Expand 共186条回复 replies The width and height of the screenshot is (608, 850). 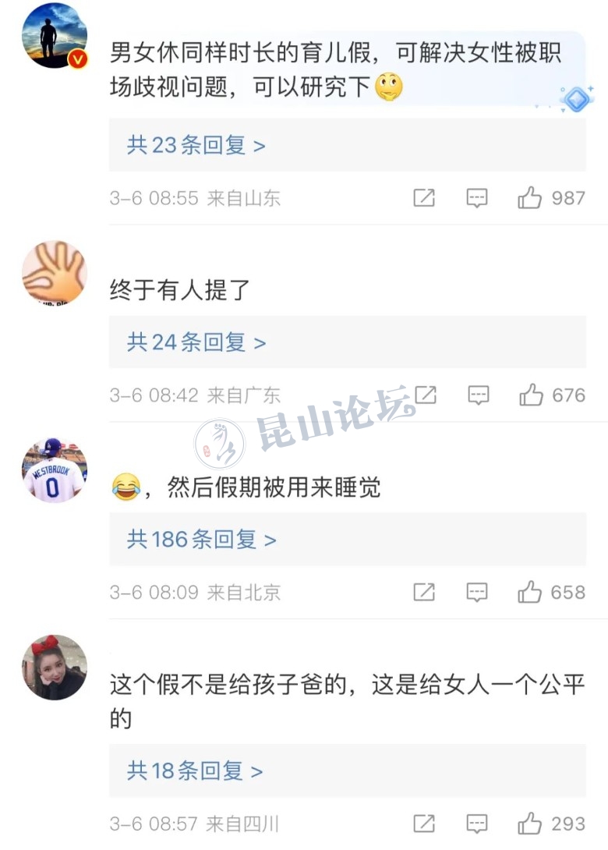click(202, 540)
